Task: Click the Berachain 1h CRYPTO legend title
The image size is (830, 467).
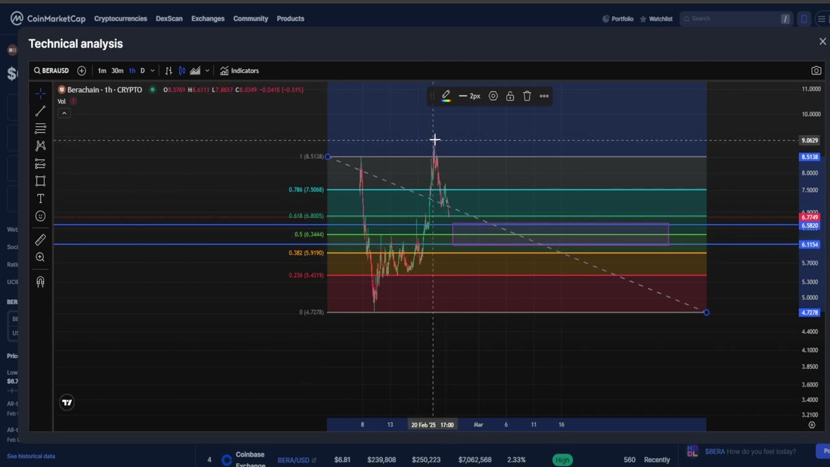Action: 104,90
